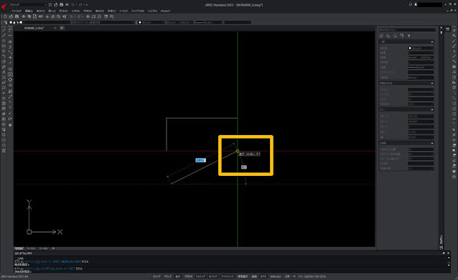Add a new sheet with plus beside シート2
The width and height of the screenshot is (458, 280).
click(53, 248)
